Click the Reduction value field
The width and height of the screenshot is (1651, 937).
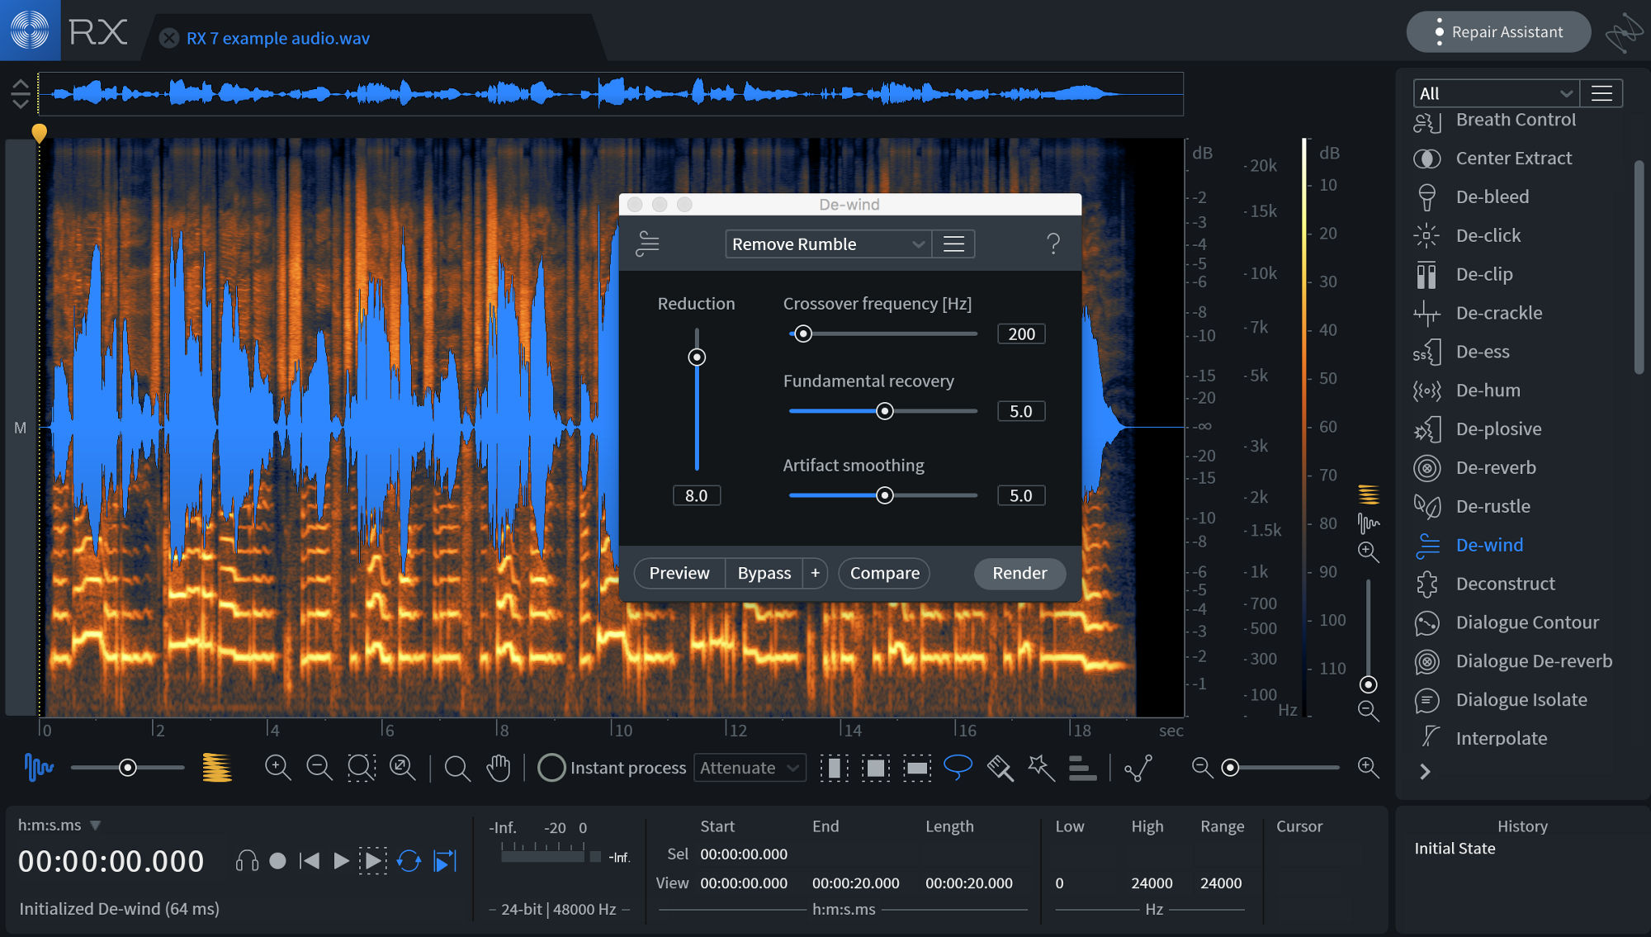pos(696,495)
